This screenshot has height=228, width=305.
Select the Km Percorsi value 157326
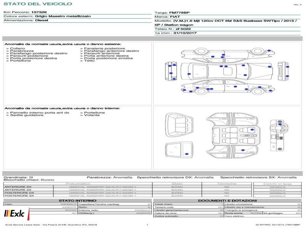[39, 12]
